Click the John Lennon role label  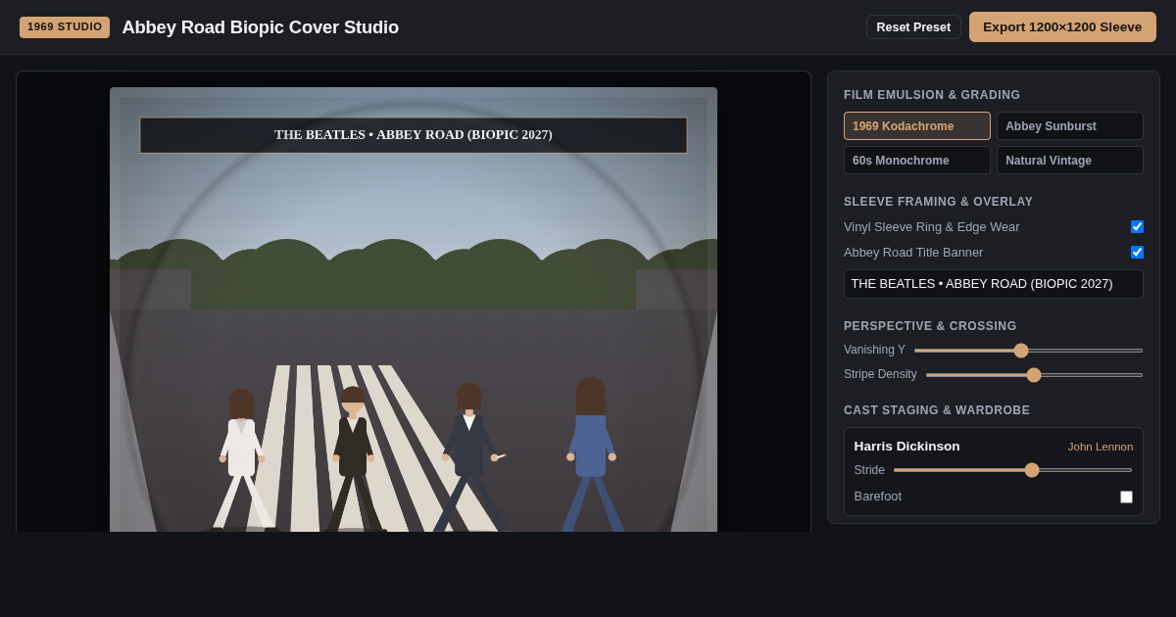pyautogui.click(x=1101, y=447)
